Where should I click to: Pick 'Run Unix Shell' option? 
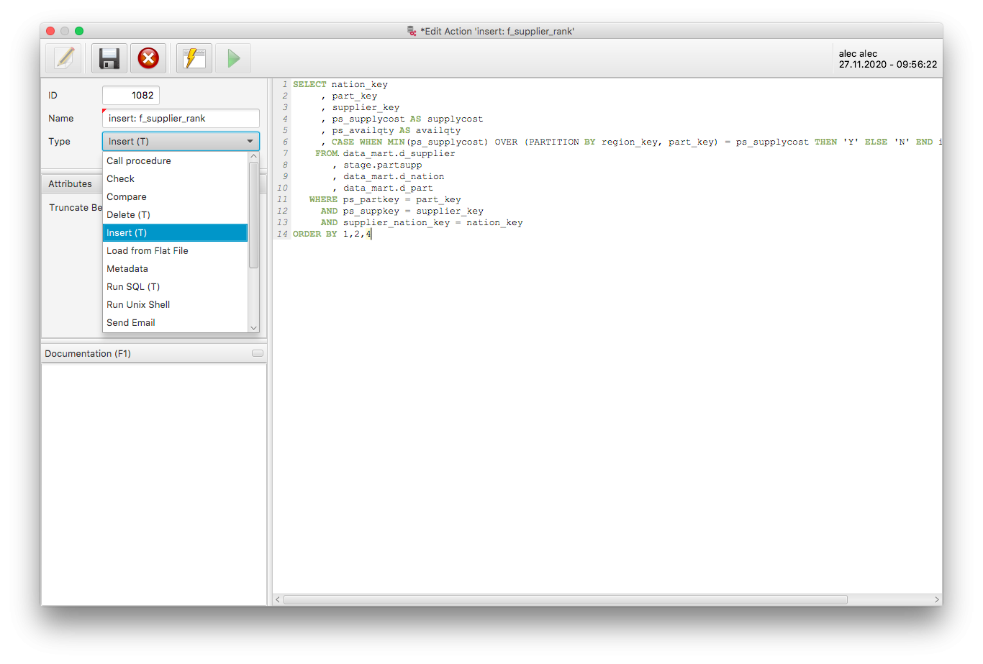pos(137,305)
